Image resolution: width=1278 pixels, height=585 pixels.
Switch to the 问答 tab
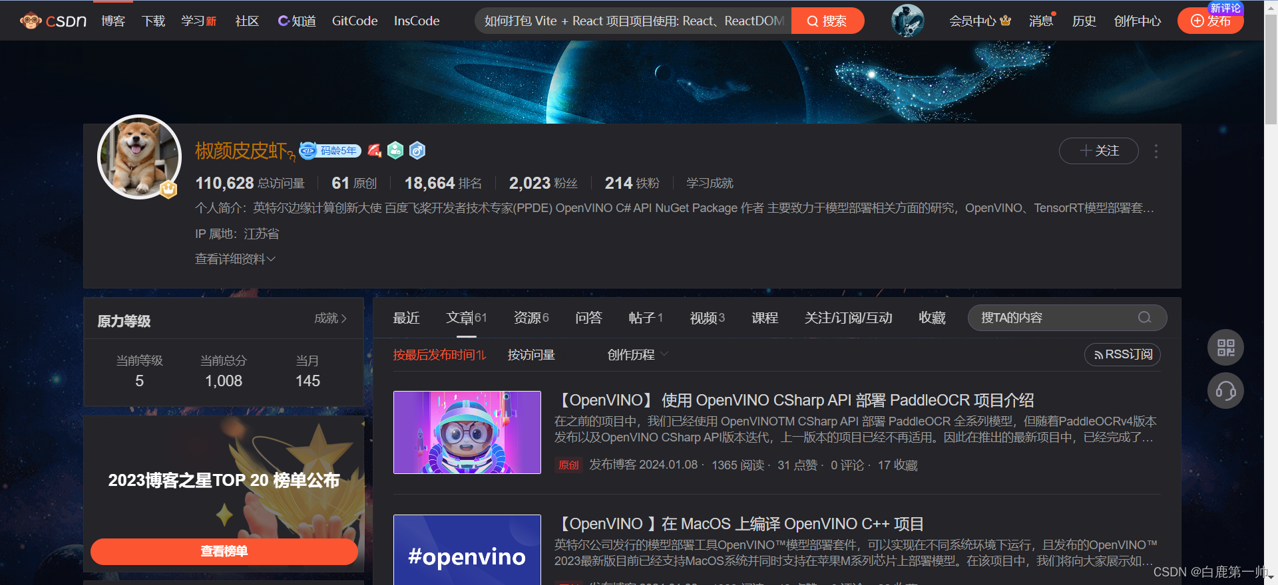coord(588,318)
